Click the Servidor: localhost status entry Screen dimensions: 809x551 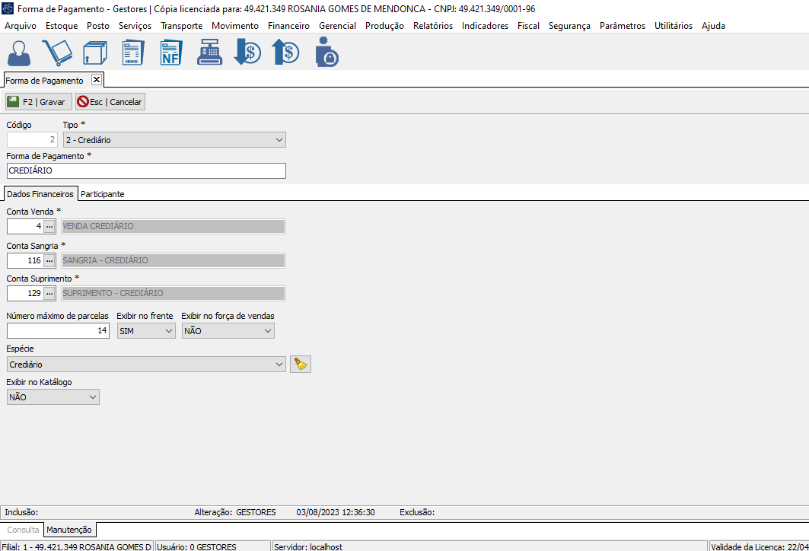[489, 546]
